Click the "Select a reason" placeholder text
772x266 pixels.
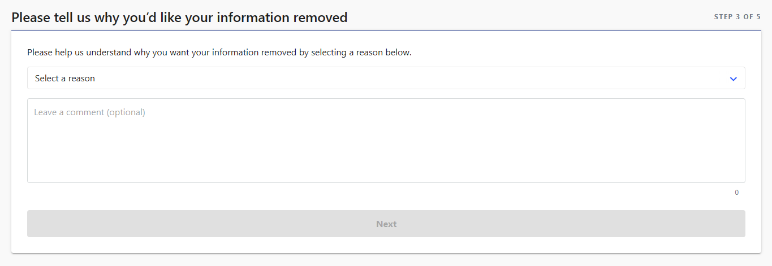pyautogui.click(x=65, y=79)
